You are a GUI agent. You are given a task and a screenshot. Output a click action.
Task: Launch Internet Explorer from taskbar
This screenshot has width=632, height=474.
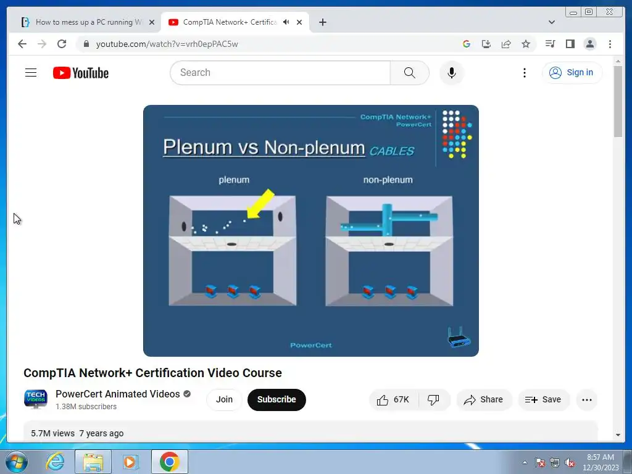[55, 462]
